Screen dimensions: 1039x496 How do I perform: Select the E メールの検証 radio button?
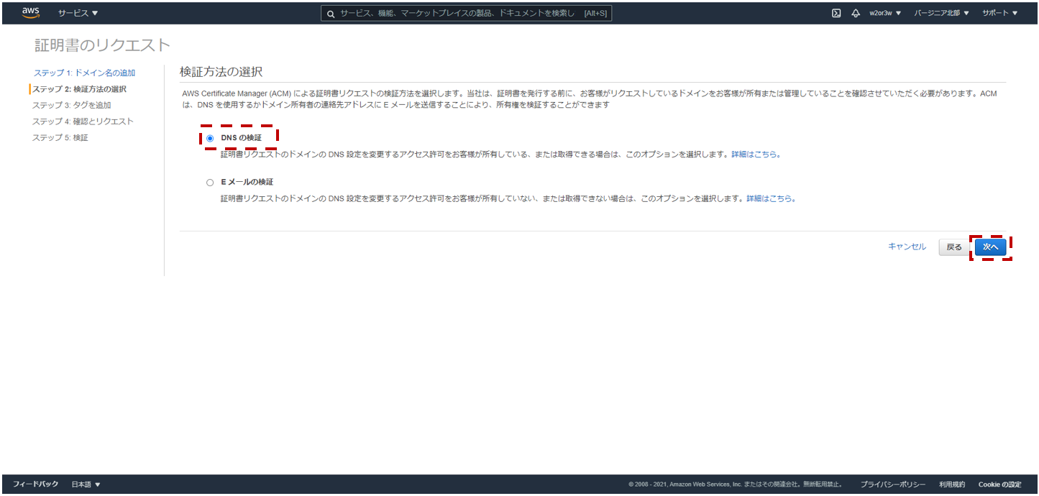pyautogui.click(x=210, y=183)
